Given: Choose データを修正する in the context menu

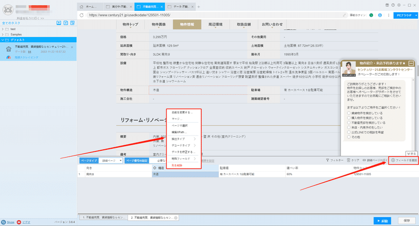Looking at the screenshot, I should tap(184, 152).
